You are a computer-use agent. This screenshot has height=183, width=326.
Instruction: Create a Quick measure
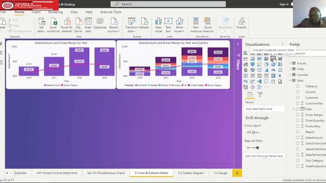tap(208, 25)
